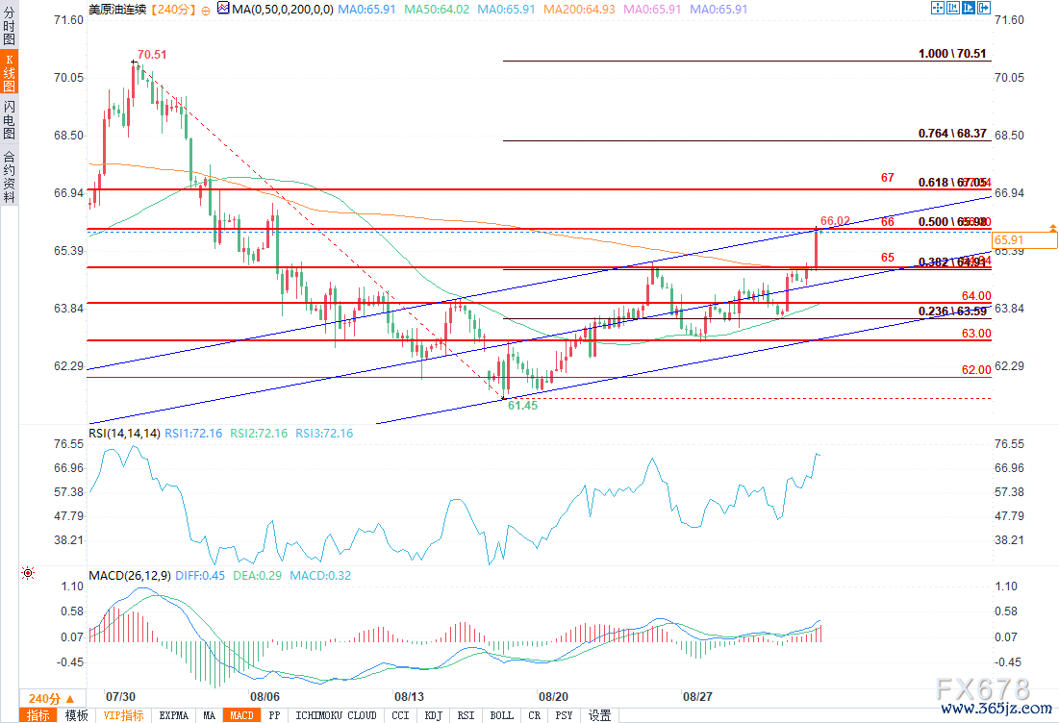Screen dimensions: 1059x723
Task: Open the 240分 timeframe dropdown
Action: pyautogui.click(x=43, y=698)
